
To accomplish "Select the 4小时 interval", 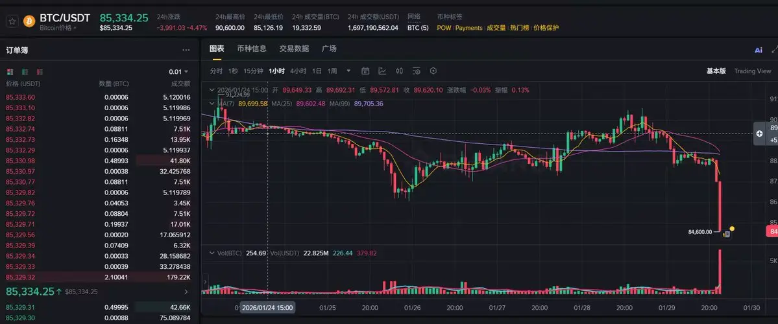I will click(298, 71).
